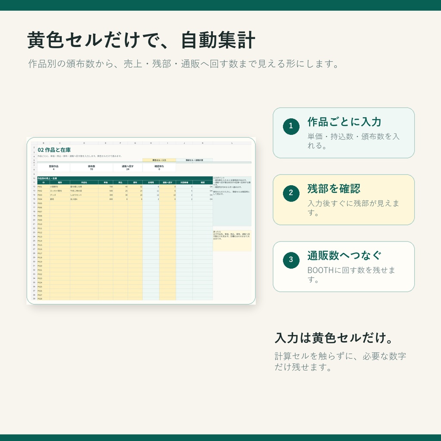Viewport: 441px width, 441px height.
Task: Click the spreadsheet preview thumbnail's column K header
Action: click(203, 143)
